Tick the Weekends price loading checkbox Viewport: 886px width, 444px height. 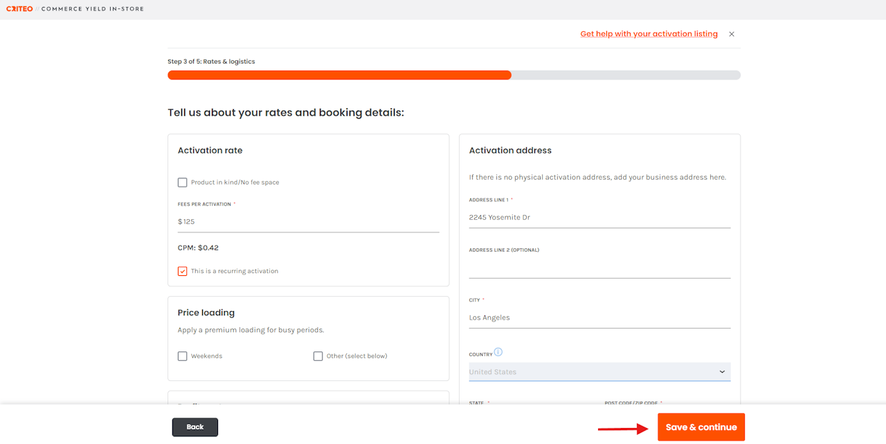click(183, 356)
